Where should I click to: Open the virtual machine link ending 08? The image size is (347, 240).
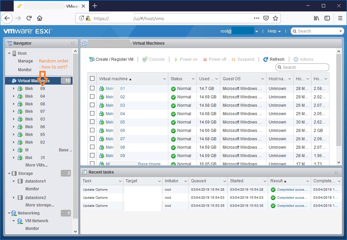coord(115,147)
